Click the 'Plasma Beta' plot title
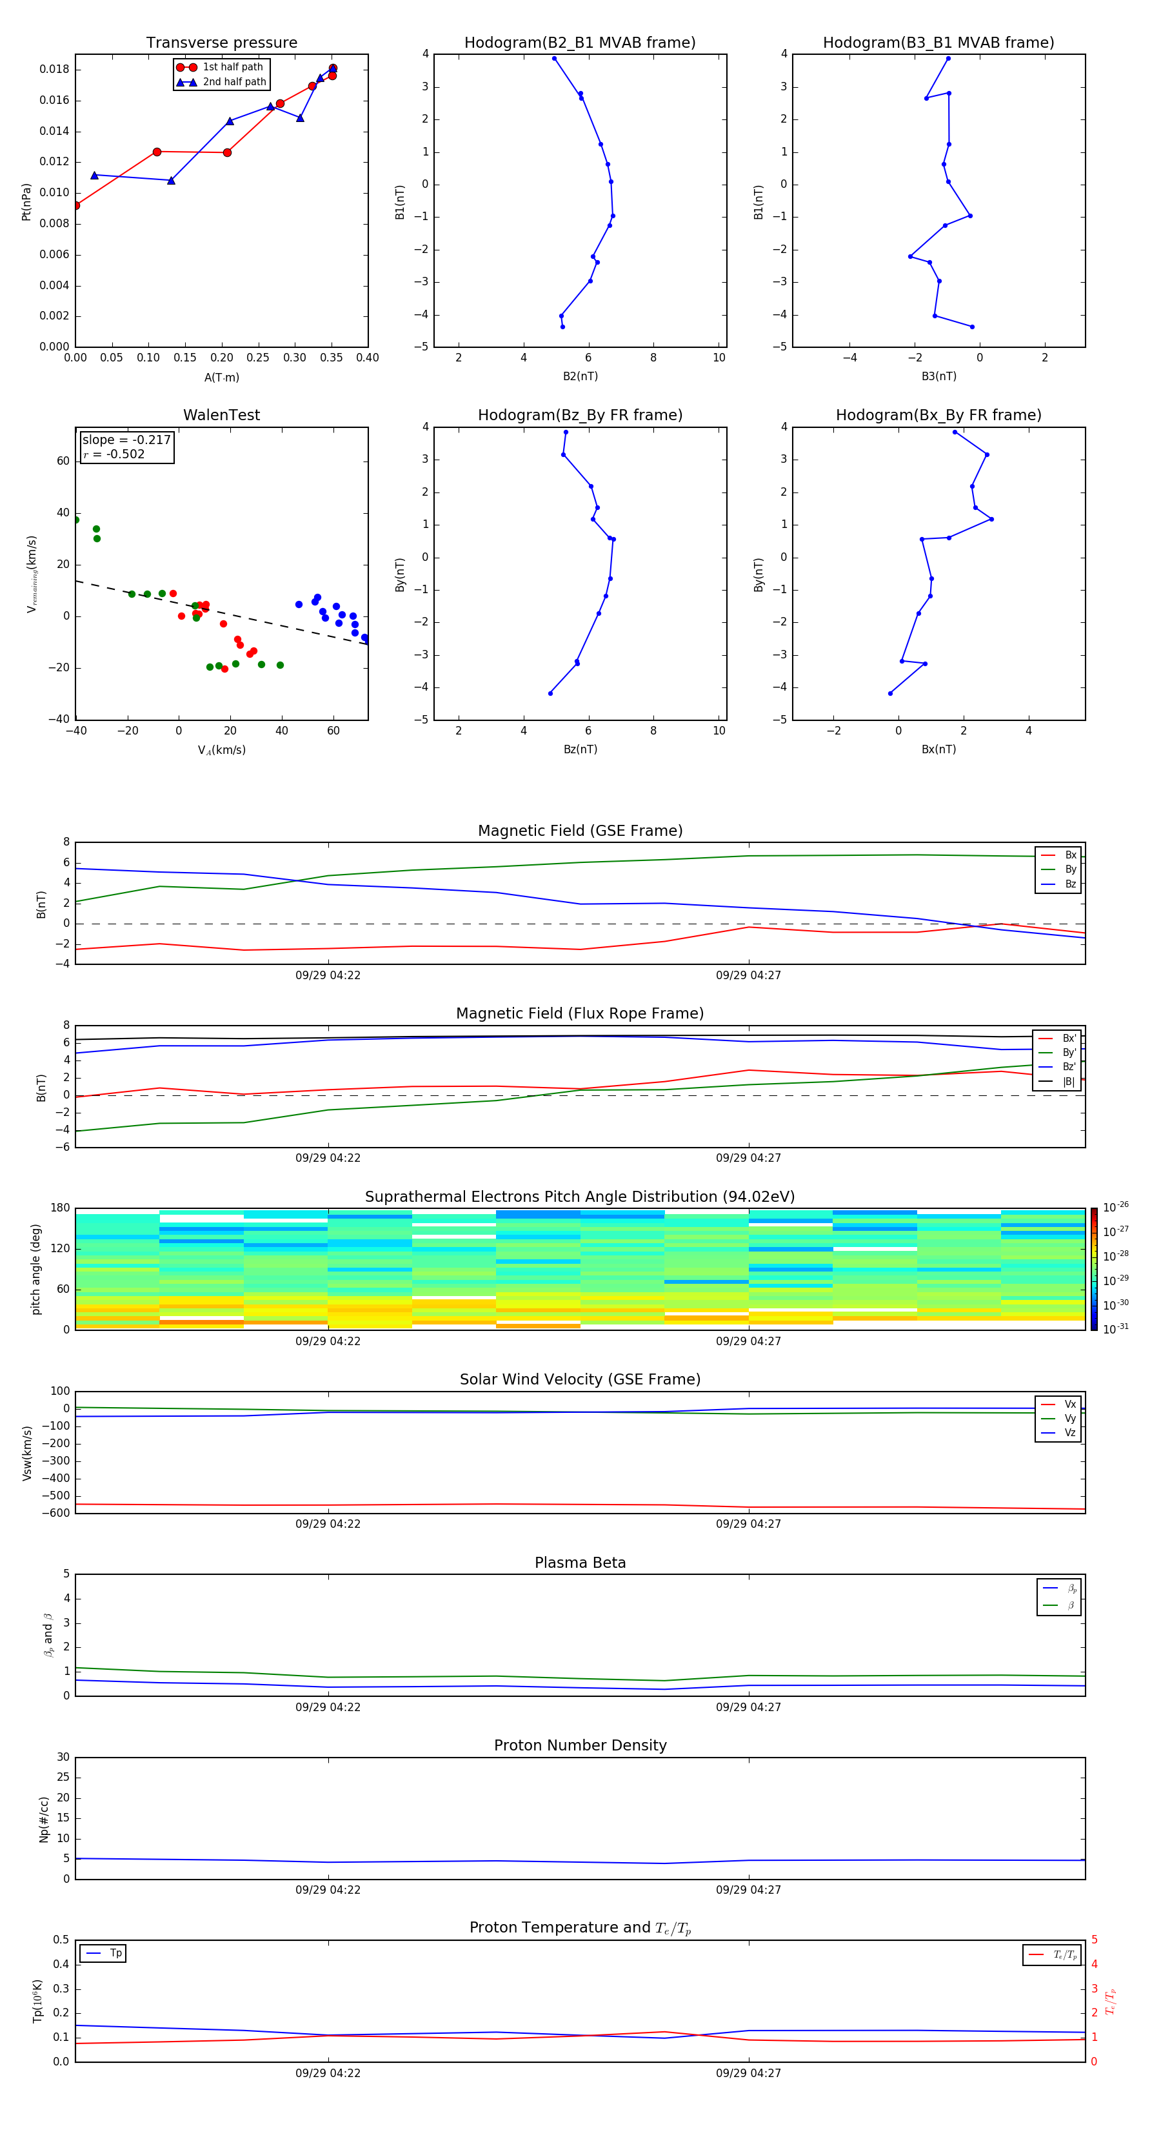The height and width of the screenshot is (2130, 1161). [x=580, y=1563]
